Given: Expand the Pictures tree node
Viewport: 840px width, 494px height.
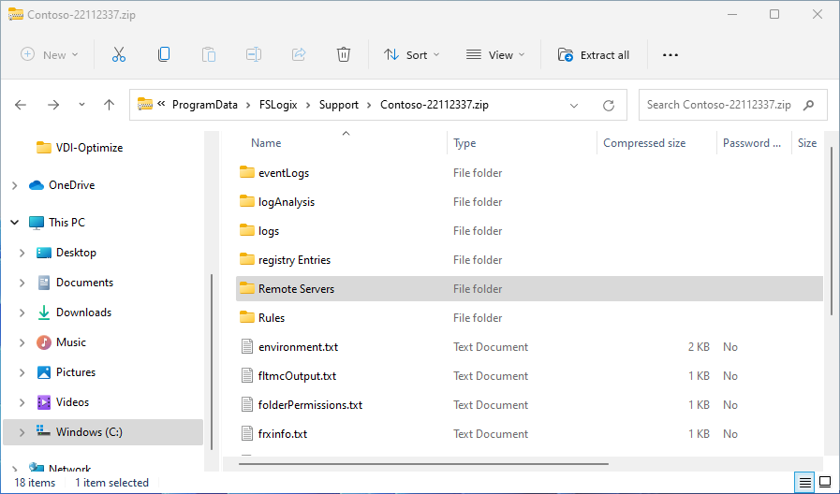Looking at the screenshot, I should (x=22, y=372).
